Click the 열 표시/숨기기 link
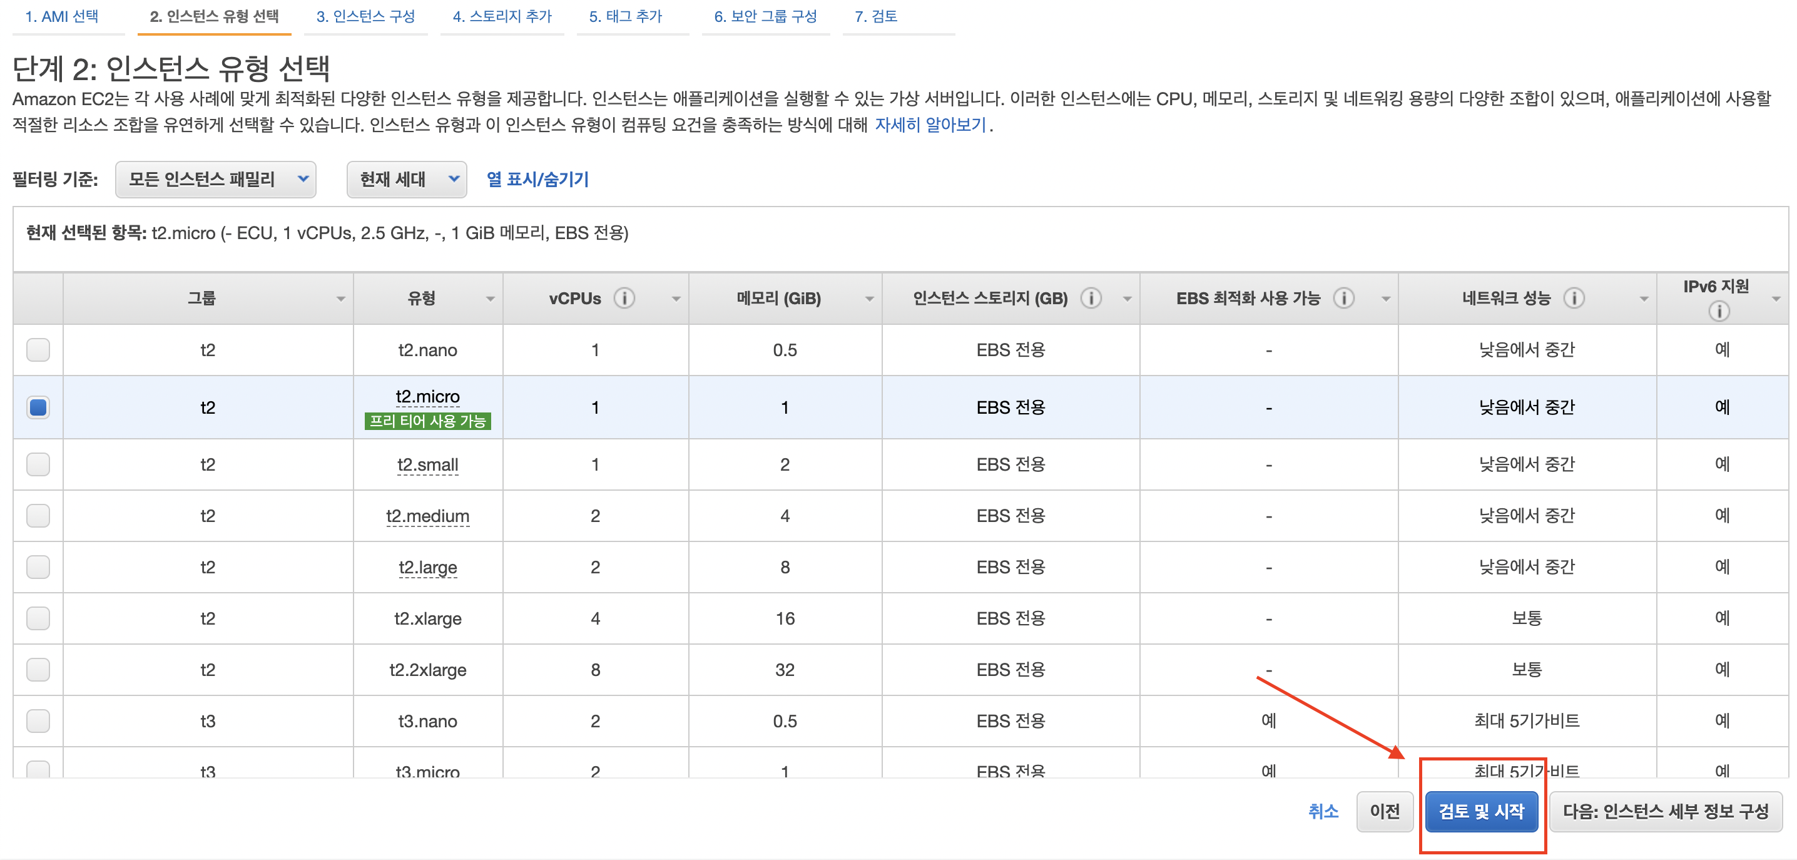 tap(538, 180)
